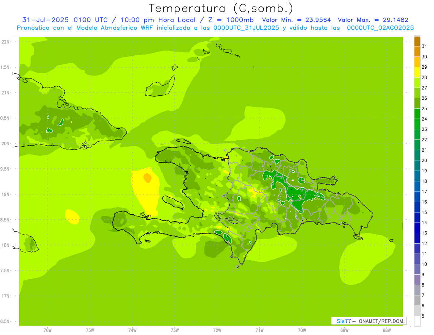The width and height of the screenshot is (434, 335).
Task: Click the 72W longitude axis label
Action: [x=217, y=330]
